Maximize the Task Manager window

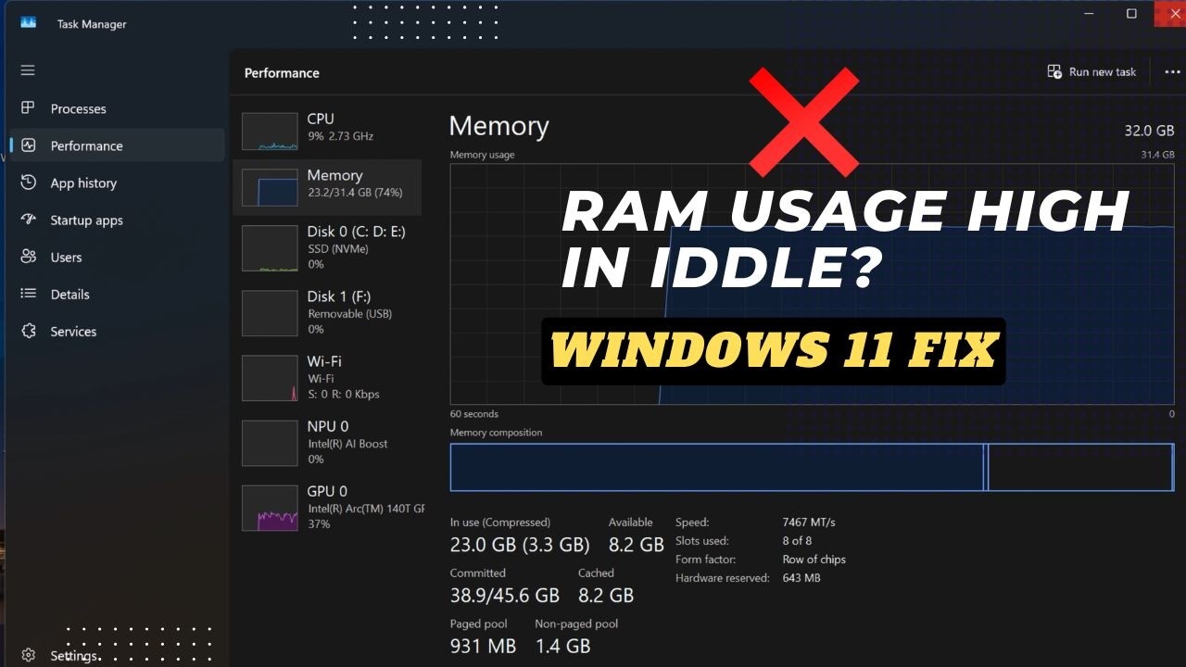[1131, 13]
